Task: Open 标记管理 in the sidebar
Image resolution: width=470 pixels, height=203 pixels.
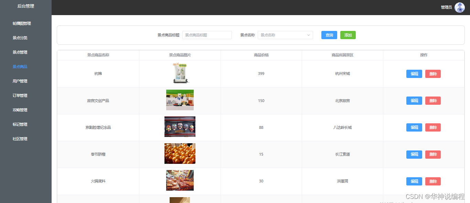Action: click(x=20, y=124)
